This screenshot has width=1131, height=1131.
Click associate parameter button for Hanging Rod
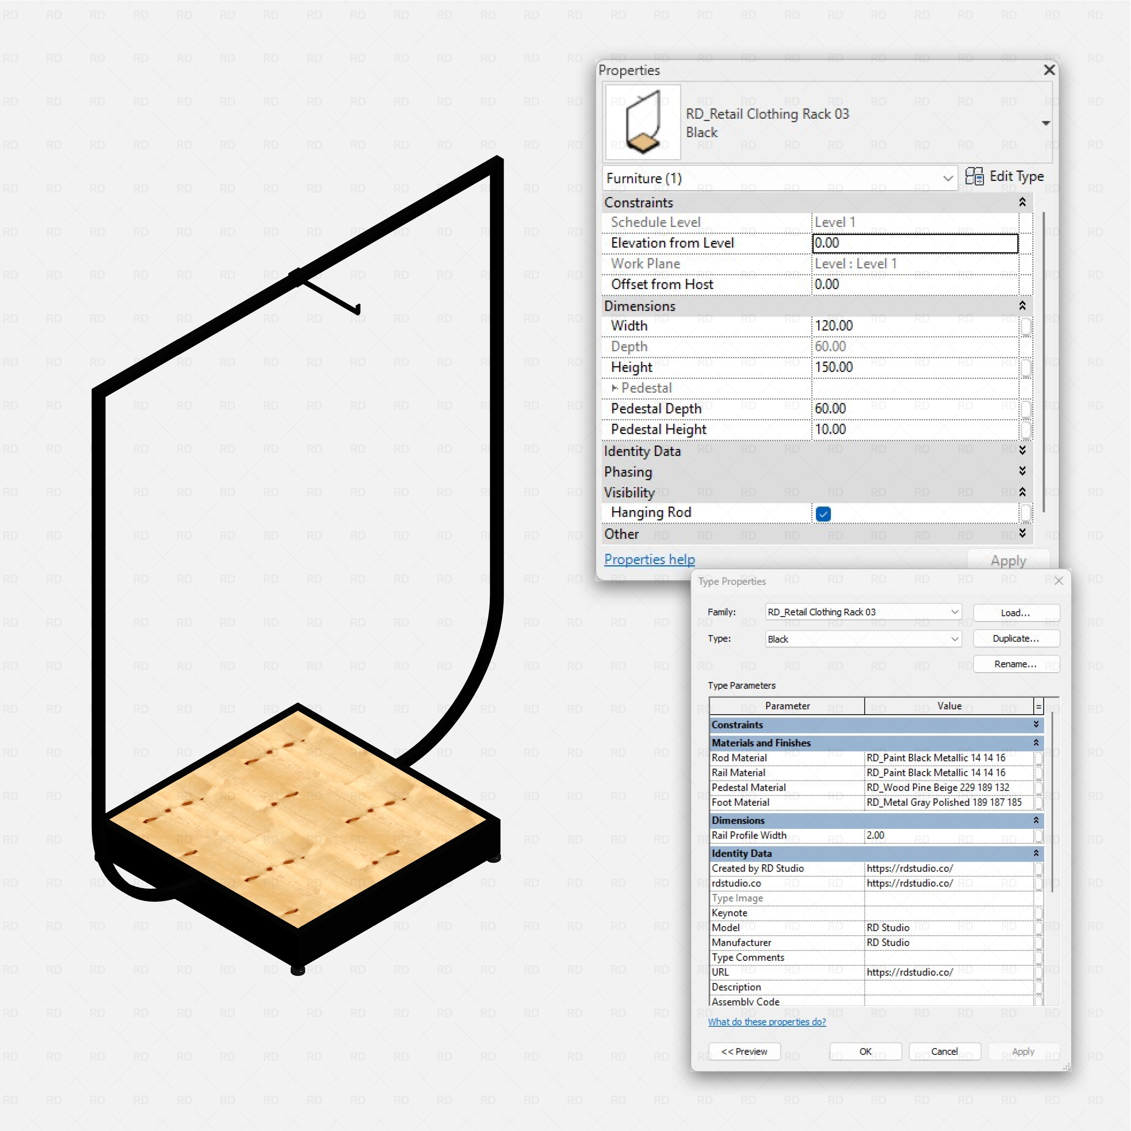click(x=1026, y=514)
